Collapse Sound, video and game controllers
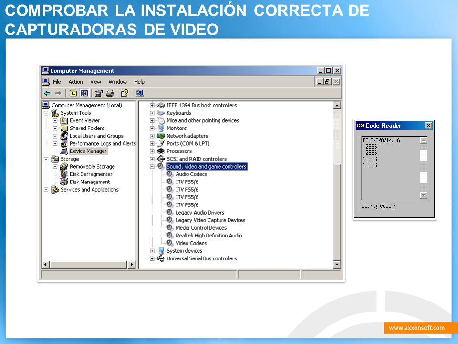Image resolution: width=458 pixels, height=344 pixels. click(152, 166)
